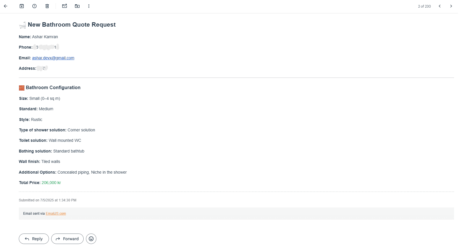Image resolution: width=459 pixels, height=248 pixels.
Task: Open the EmailJS.com link
Action: 56,214
